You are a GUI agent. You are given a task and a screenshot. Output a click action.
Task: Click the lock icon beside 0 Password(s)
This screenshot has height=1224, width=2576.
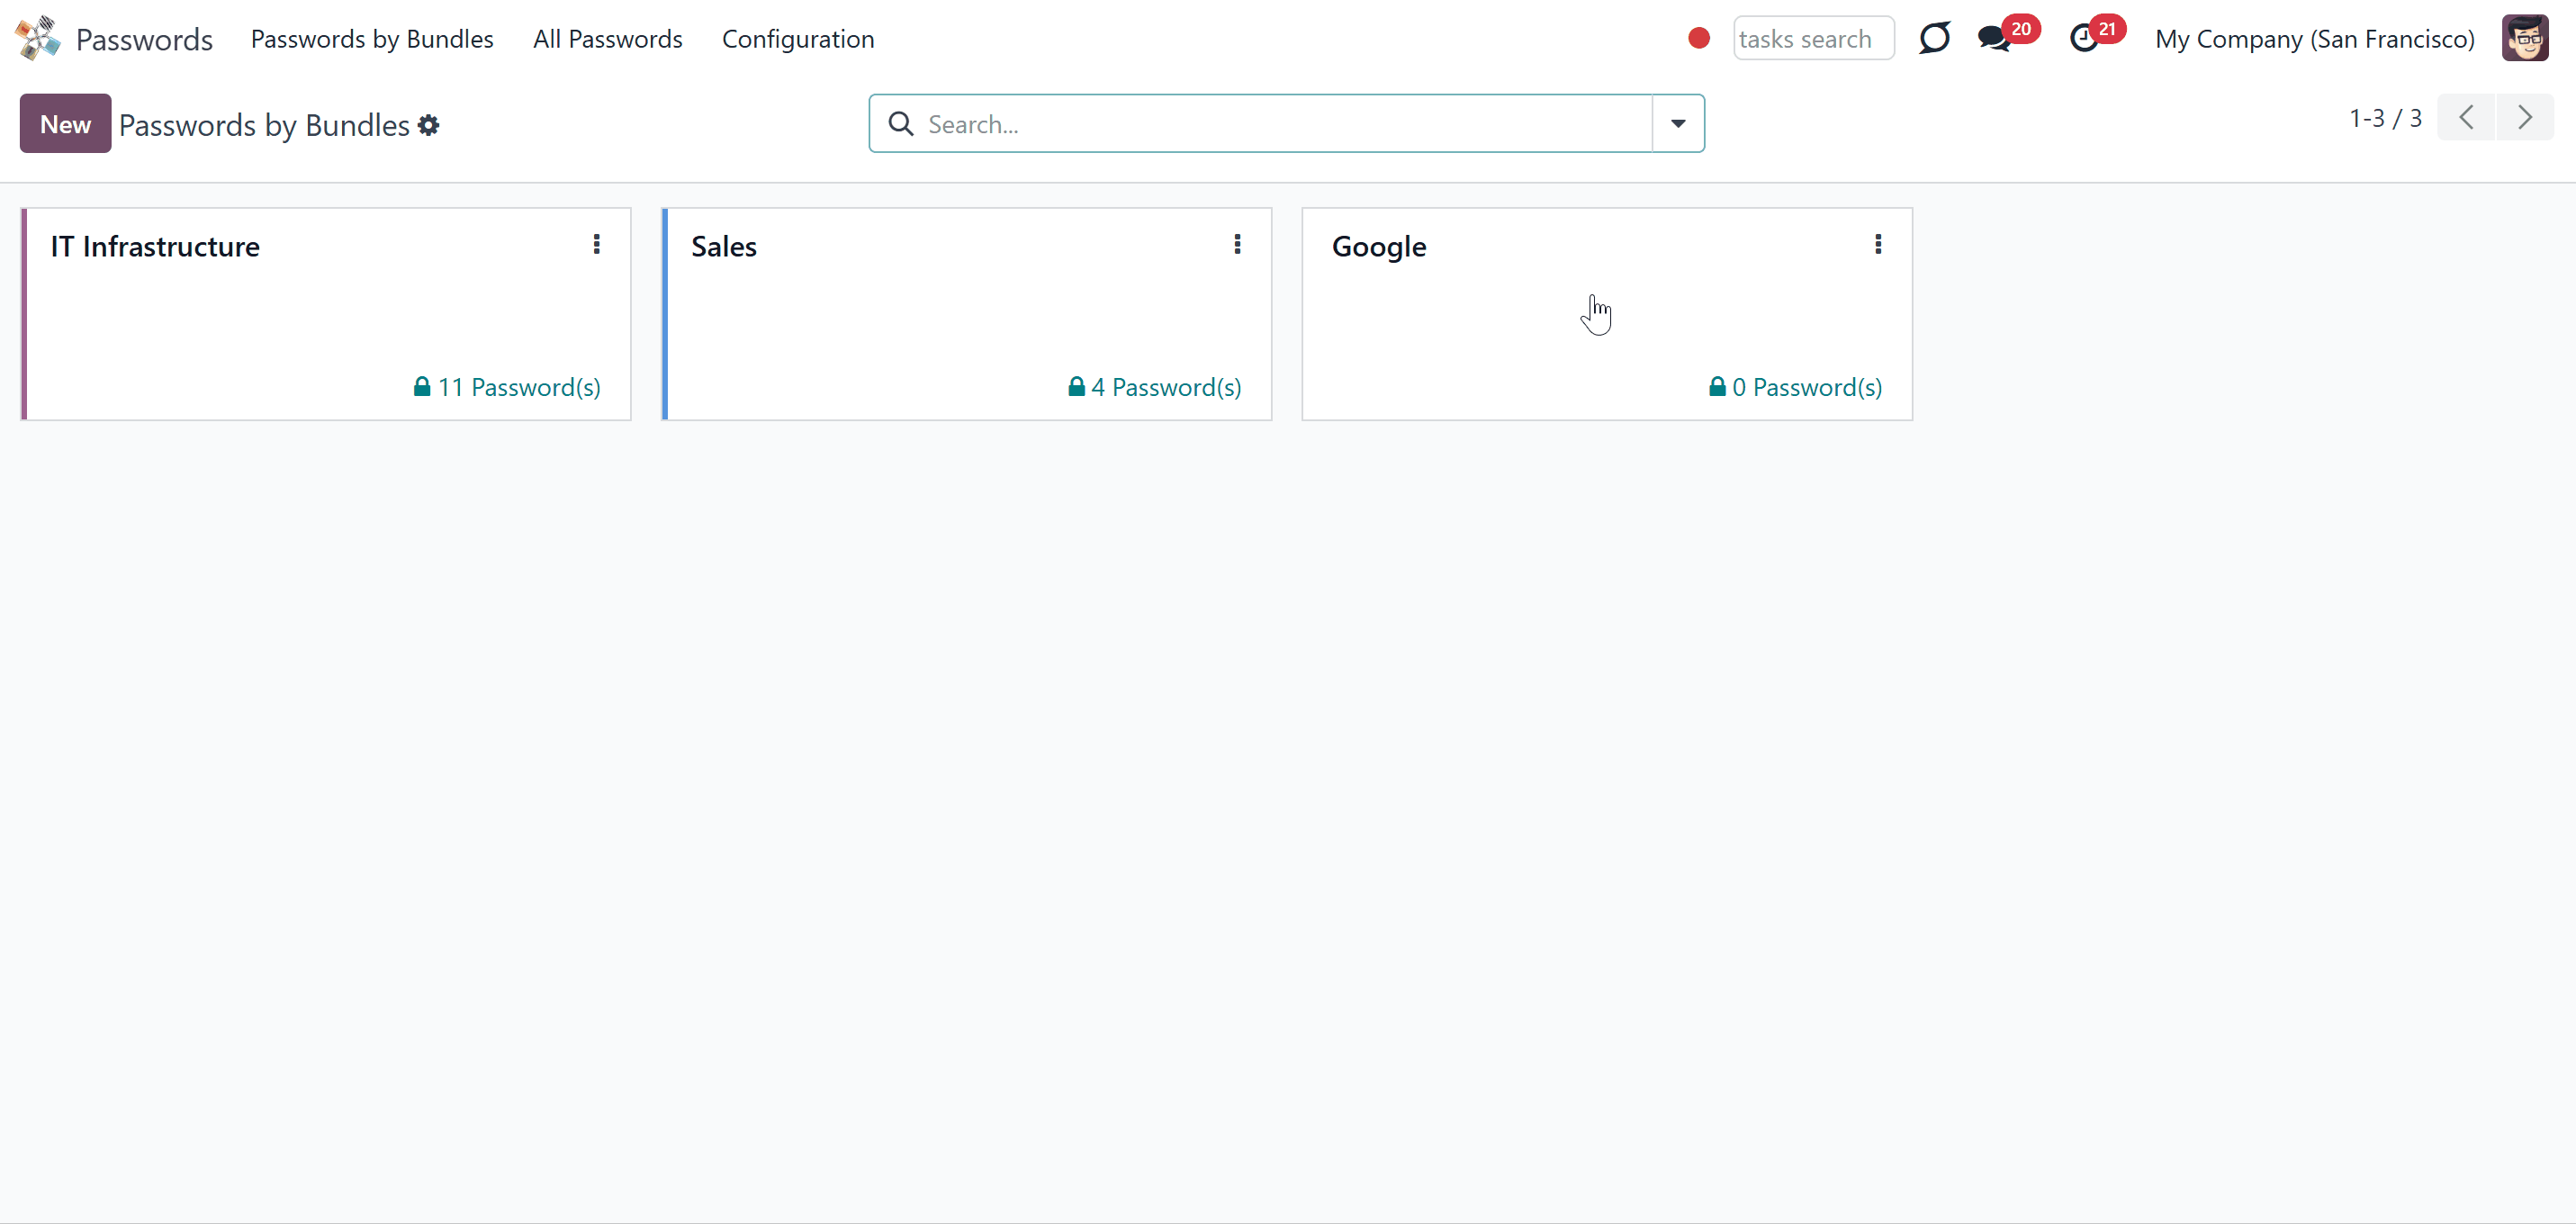1718,387
